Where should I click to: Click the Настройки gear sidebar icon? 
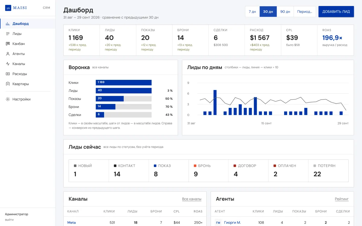pyautogui.click(x=8, y=99)
